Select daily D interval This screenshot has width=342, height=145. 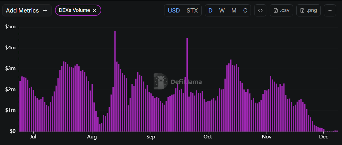210,11
